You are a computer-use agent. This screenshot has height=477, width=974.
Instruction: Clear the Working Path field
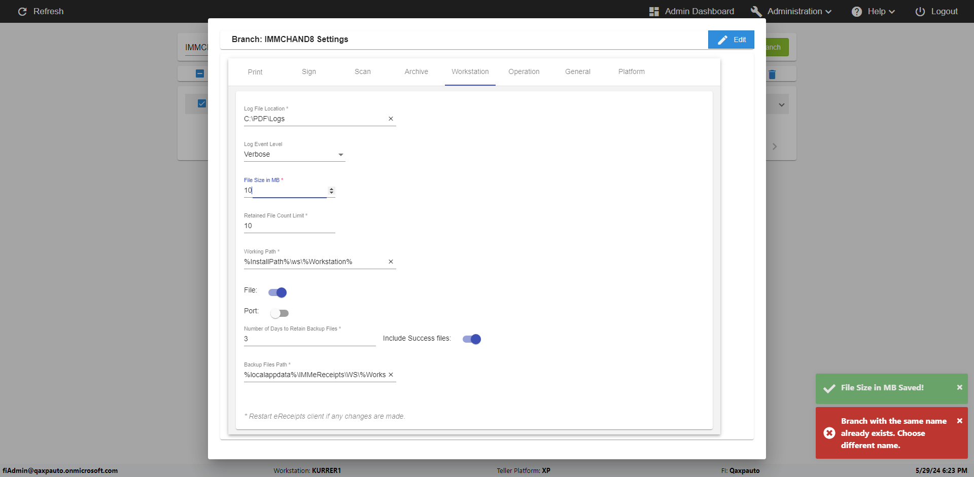(391, 262)
